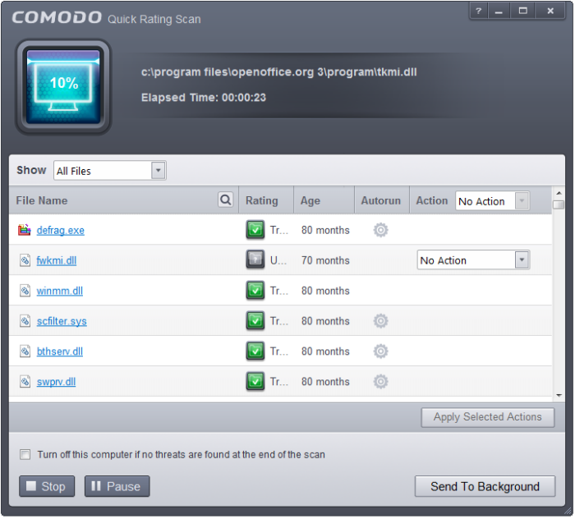Click the 70 months age for fwkmi.dll
575x519 pixels.
(325, 260)
